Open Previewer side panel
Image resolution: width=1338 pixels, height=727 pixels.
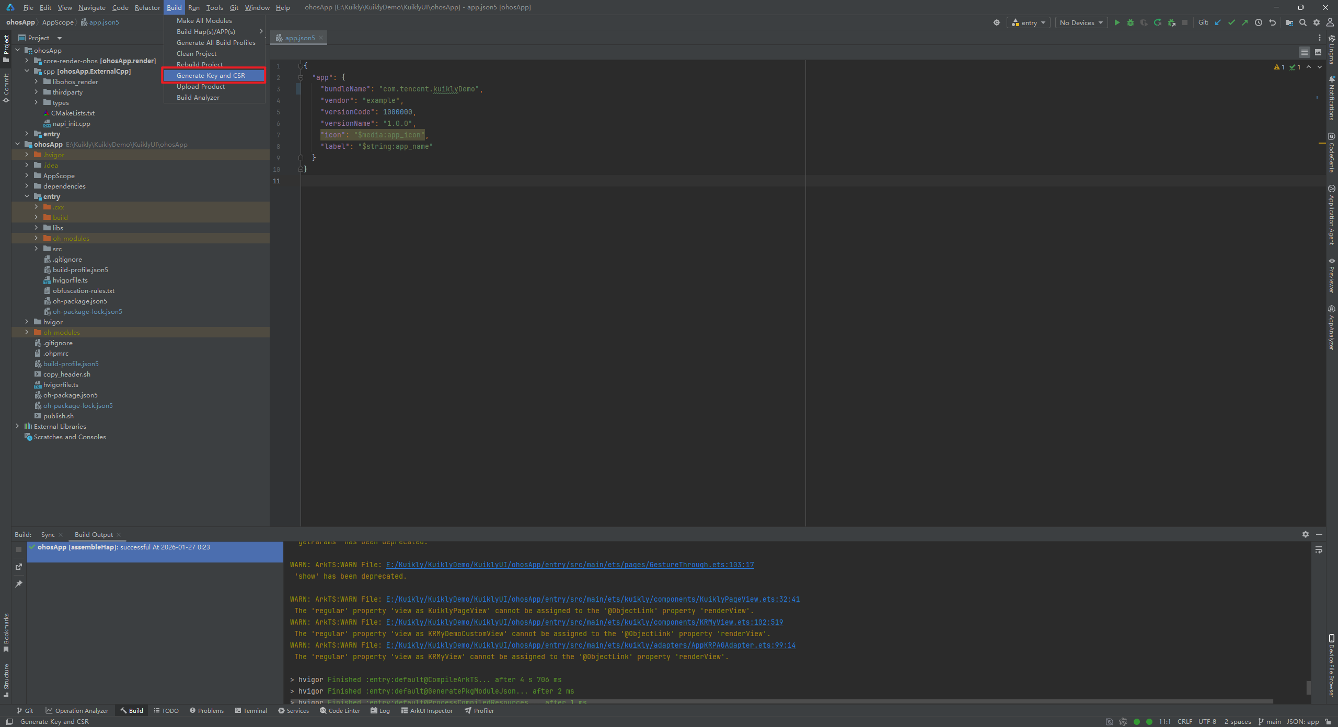(x=1332, y=275)
